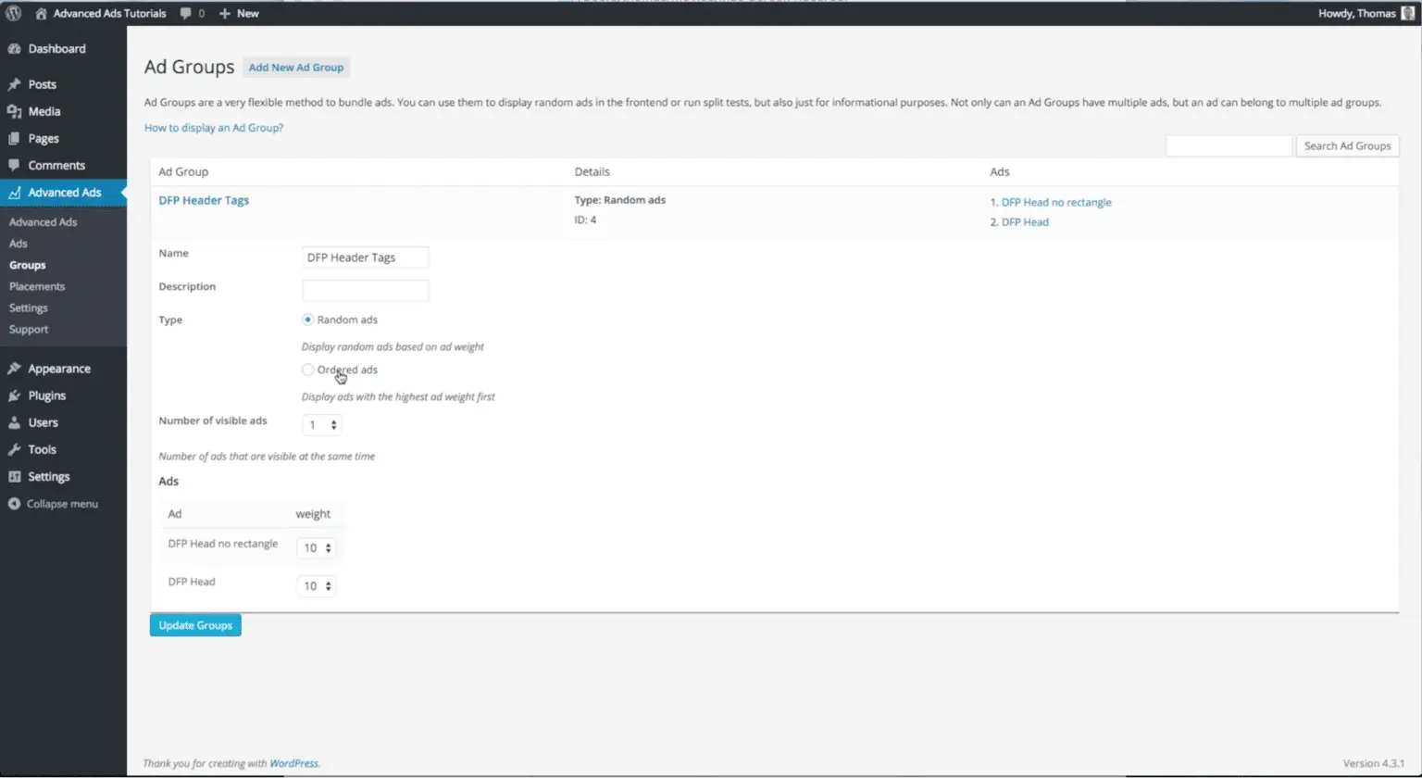This screenshot has height=778, width=1422.
Task: Click the Pages icon in sidebar
Action: 14,138
